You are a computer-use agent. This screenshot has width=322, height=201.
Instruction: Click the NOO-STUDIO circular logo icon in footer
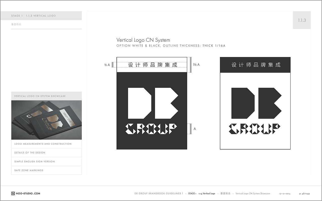[x=13, y=193]
